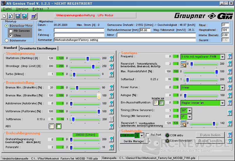This screenshot has height=161, width=235.
Task: Click the Daten holen button
Action: point(210,135)
